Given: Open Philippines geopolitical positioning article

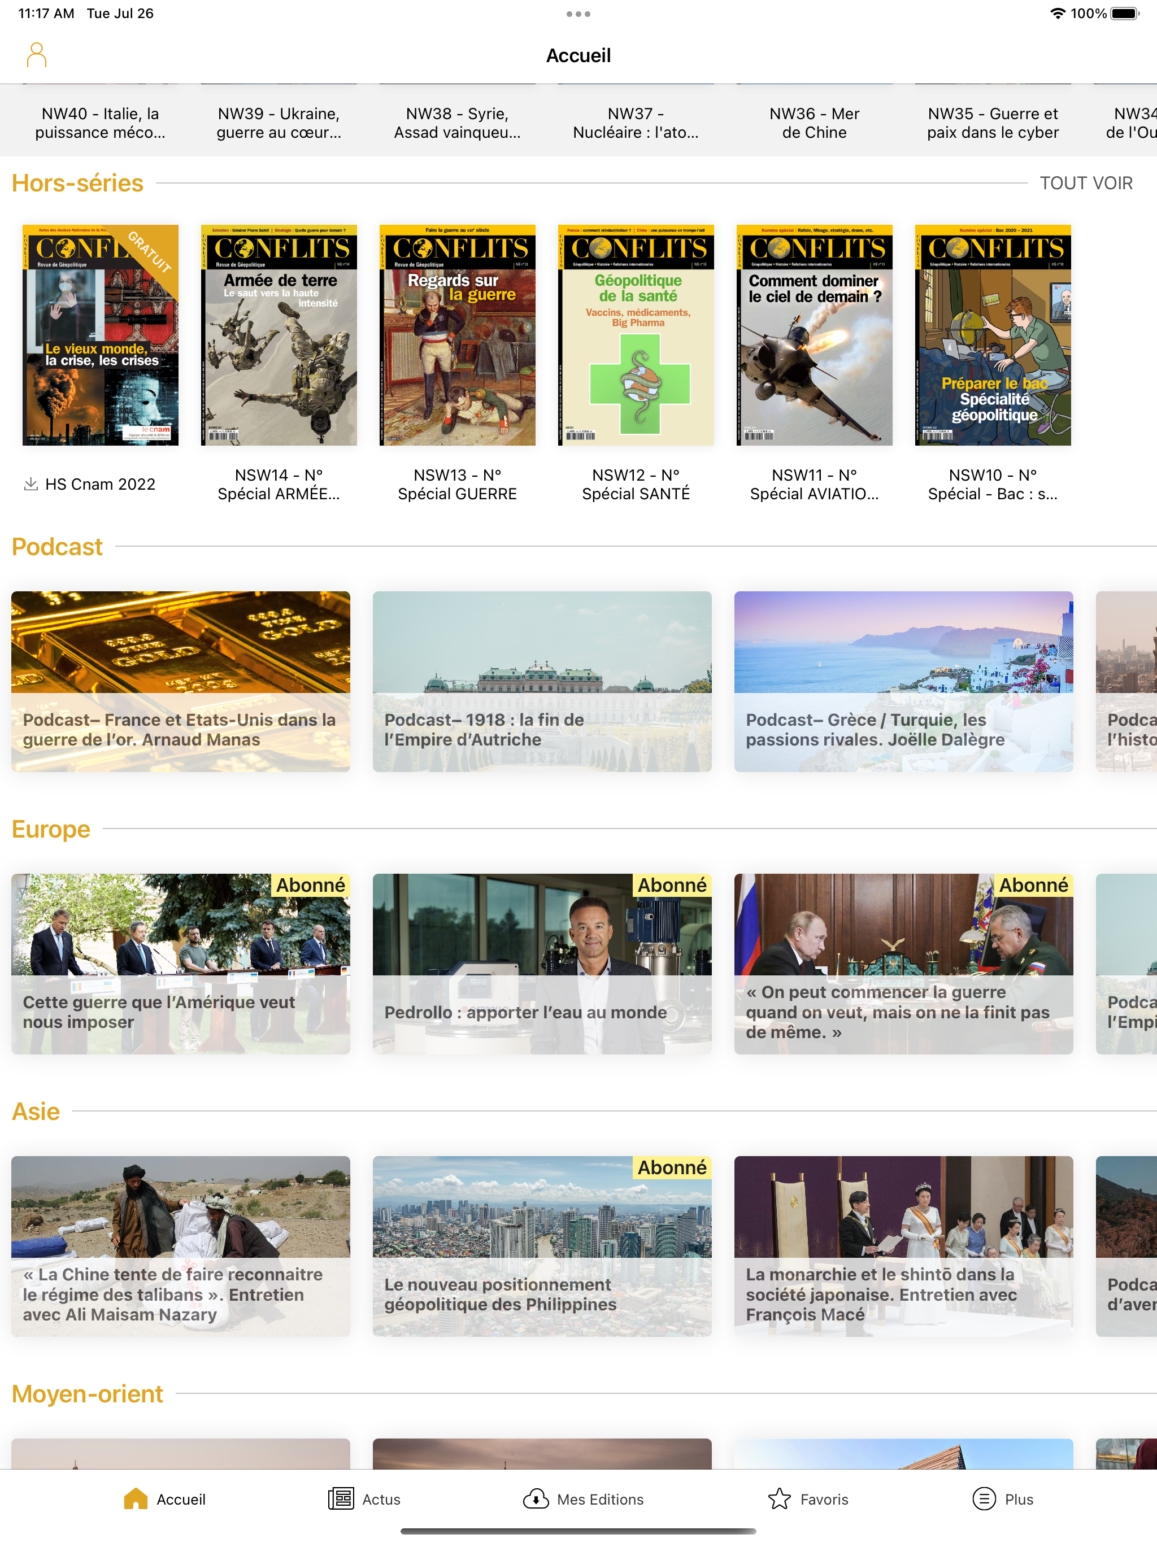Looking at the screenshot, I should [x=542, y=1246].
